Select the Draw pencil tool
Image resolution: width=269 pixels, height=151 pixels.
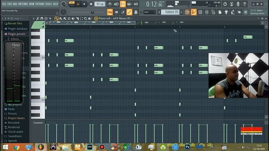click(x=56, y=18)
